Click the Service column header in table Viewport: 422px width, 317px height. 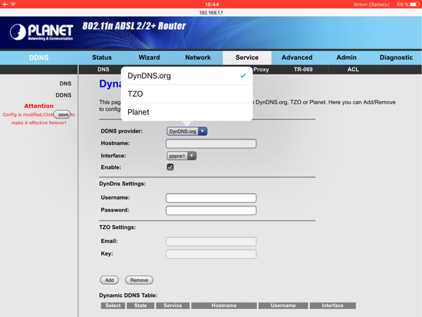click(x=173, y=305)
